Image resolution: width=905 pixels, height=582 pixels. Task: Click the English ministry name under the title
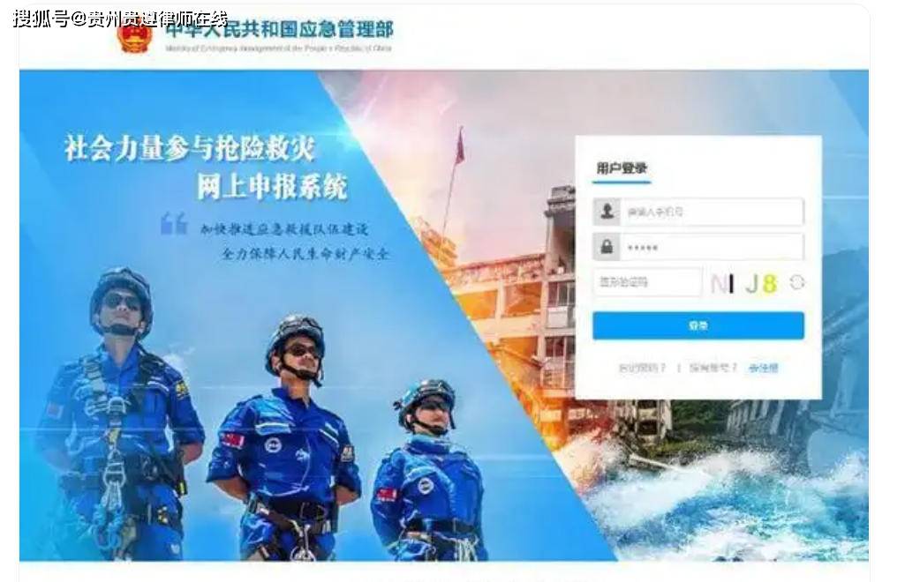[278, 48]
